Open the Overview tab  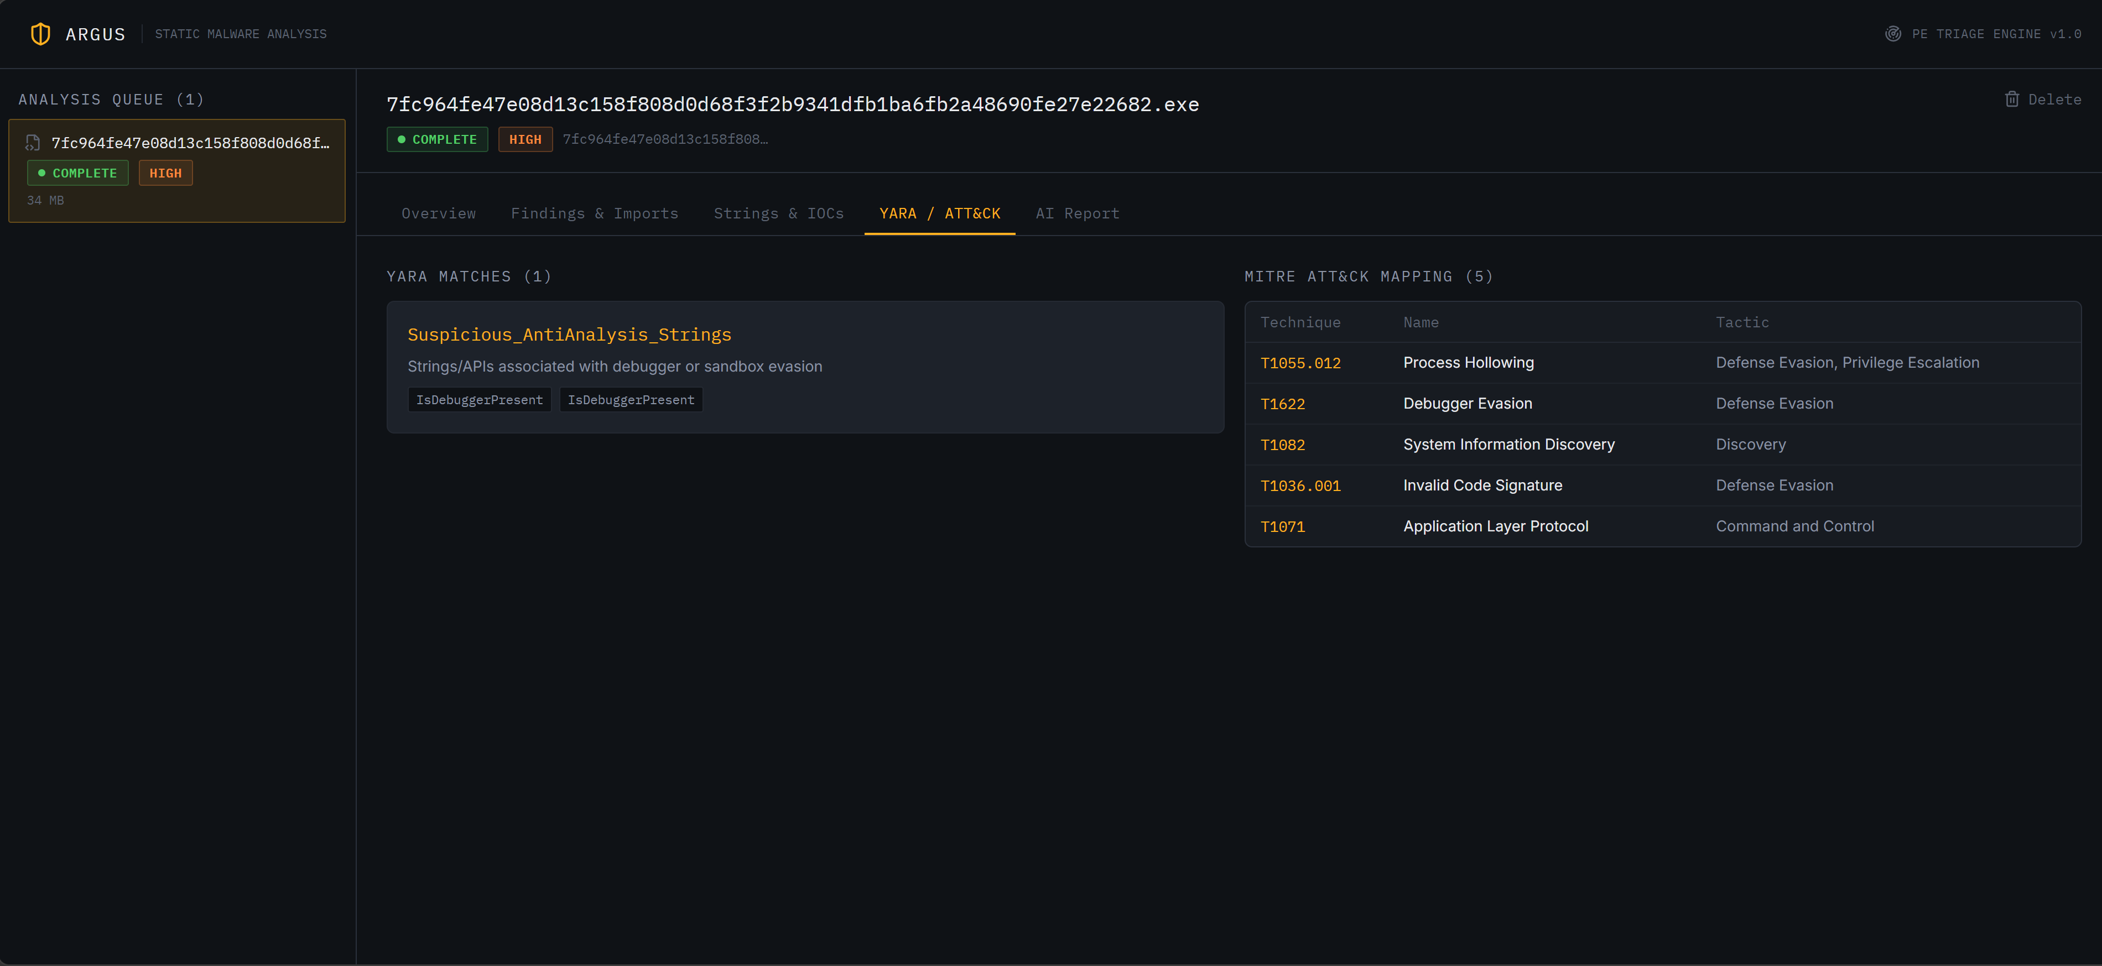(x=438, y=213)
